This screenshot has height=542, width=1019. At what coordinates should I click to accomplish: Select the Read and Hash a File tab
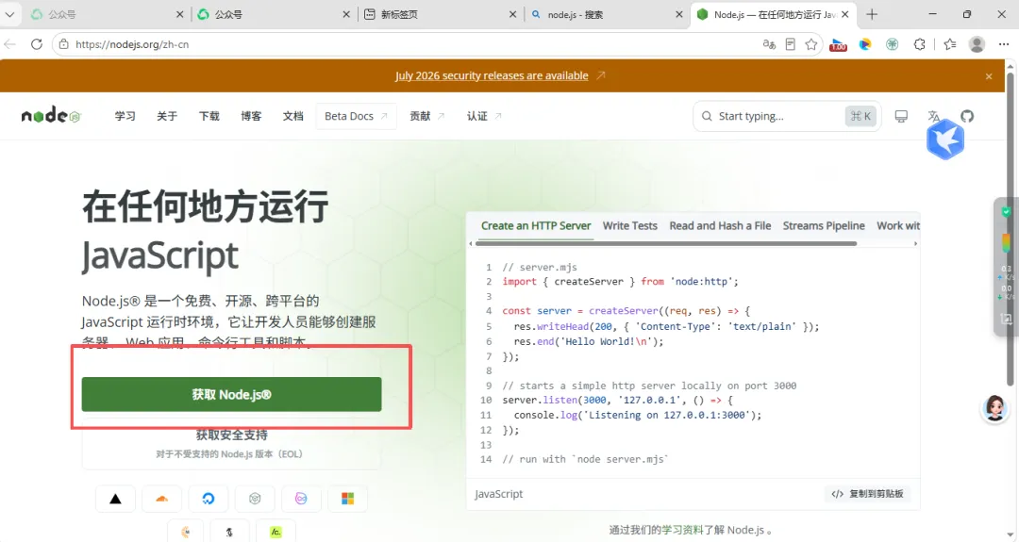click(720, 225)
